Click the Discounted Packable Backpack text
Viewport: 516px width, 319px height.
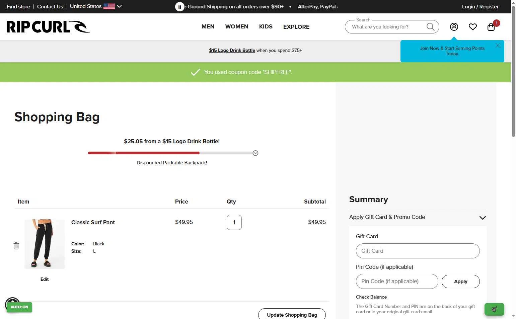[x=172, y=163]
